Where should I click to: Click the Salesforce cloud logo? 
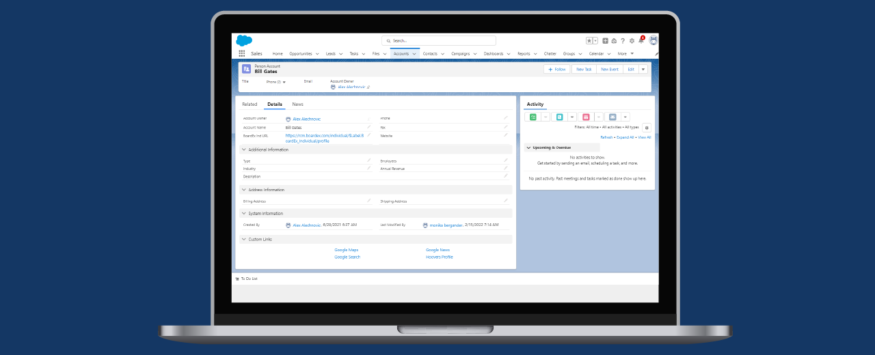pos(244,40)
